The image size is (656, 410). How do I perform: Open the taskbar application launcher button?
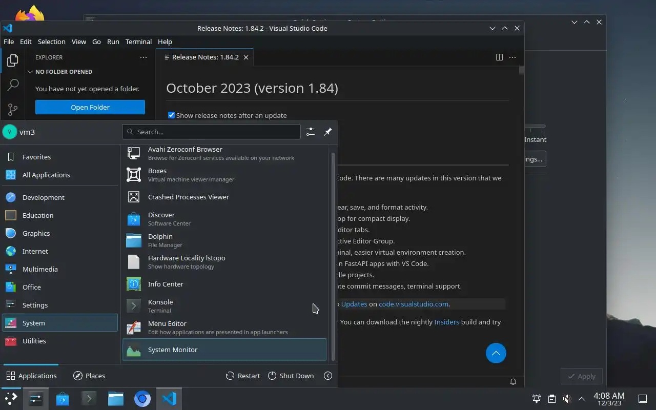click(x=11, y=399)
